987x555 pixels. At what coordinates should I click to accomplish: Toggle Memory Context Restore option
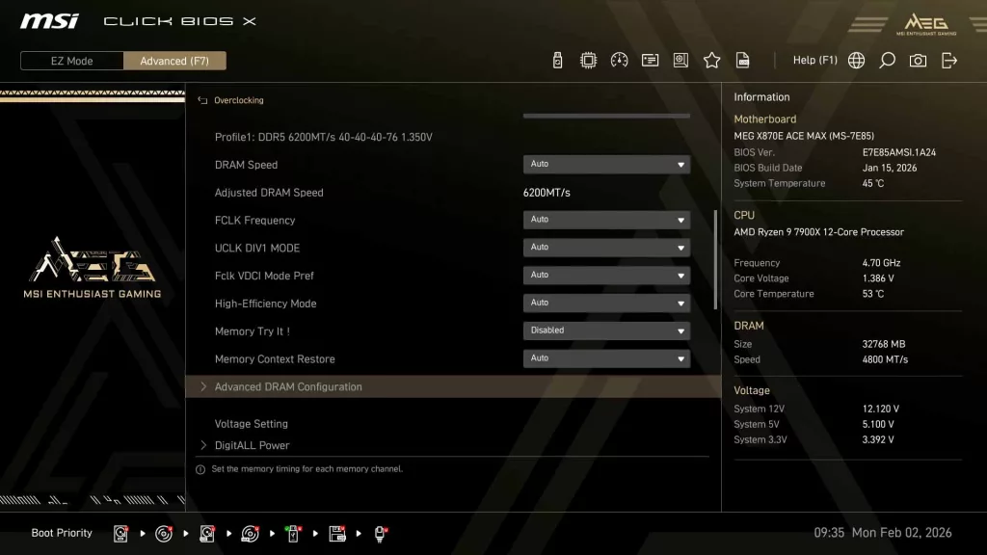(605, 358)
